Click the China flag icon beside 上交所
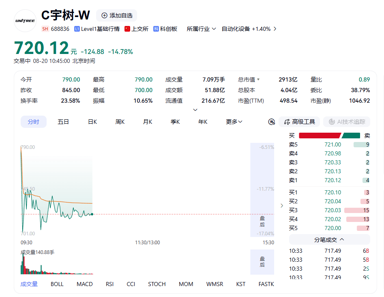Image resolution: width=384 pixels, height=297 pixels. pos(127,29)
